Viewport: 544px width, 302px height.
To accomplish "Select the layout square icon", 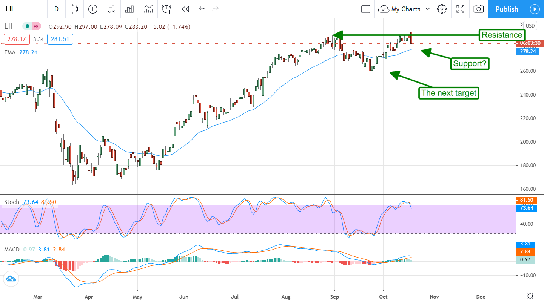I will pos(365,9).
